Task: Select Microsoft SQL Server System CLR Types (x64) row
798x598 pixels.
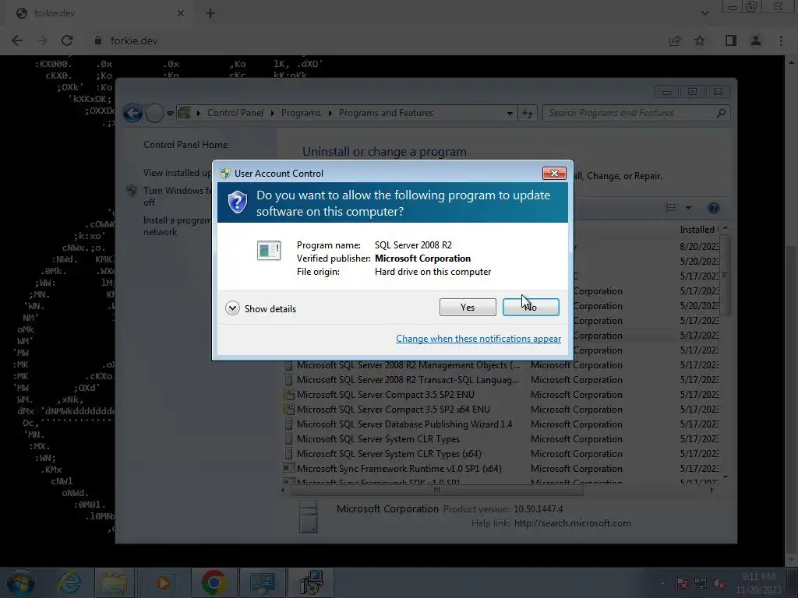Action: [x=500, y=454]
